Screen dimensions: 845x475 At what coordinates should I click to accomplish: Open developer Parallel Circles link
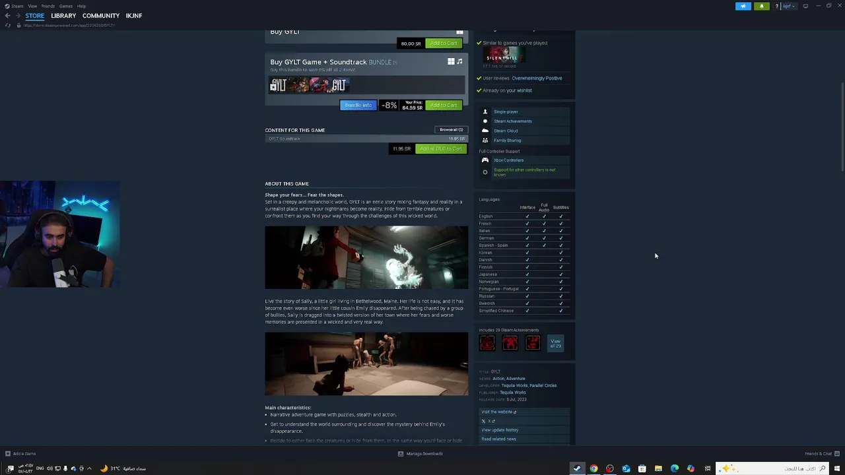tap(543, 385)
